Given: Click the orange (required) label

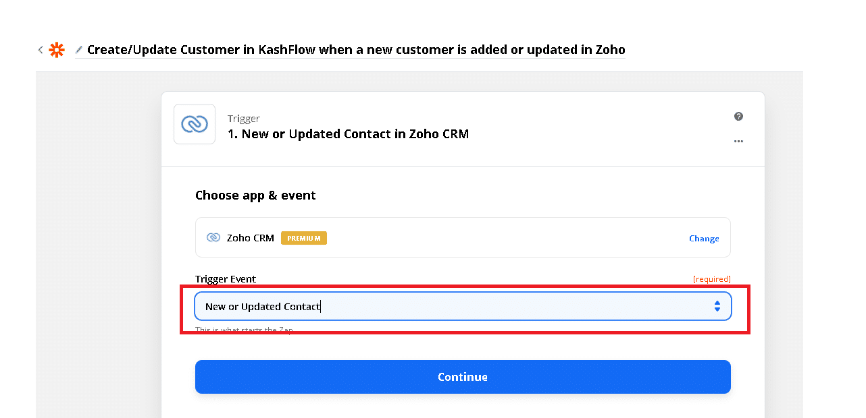Looking at the screenshot, I should tap(711, 279).
